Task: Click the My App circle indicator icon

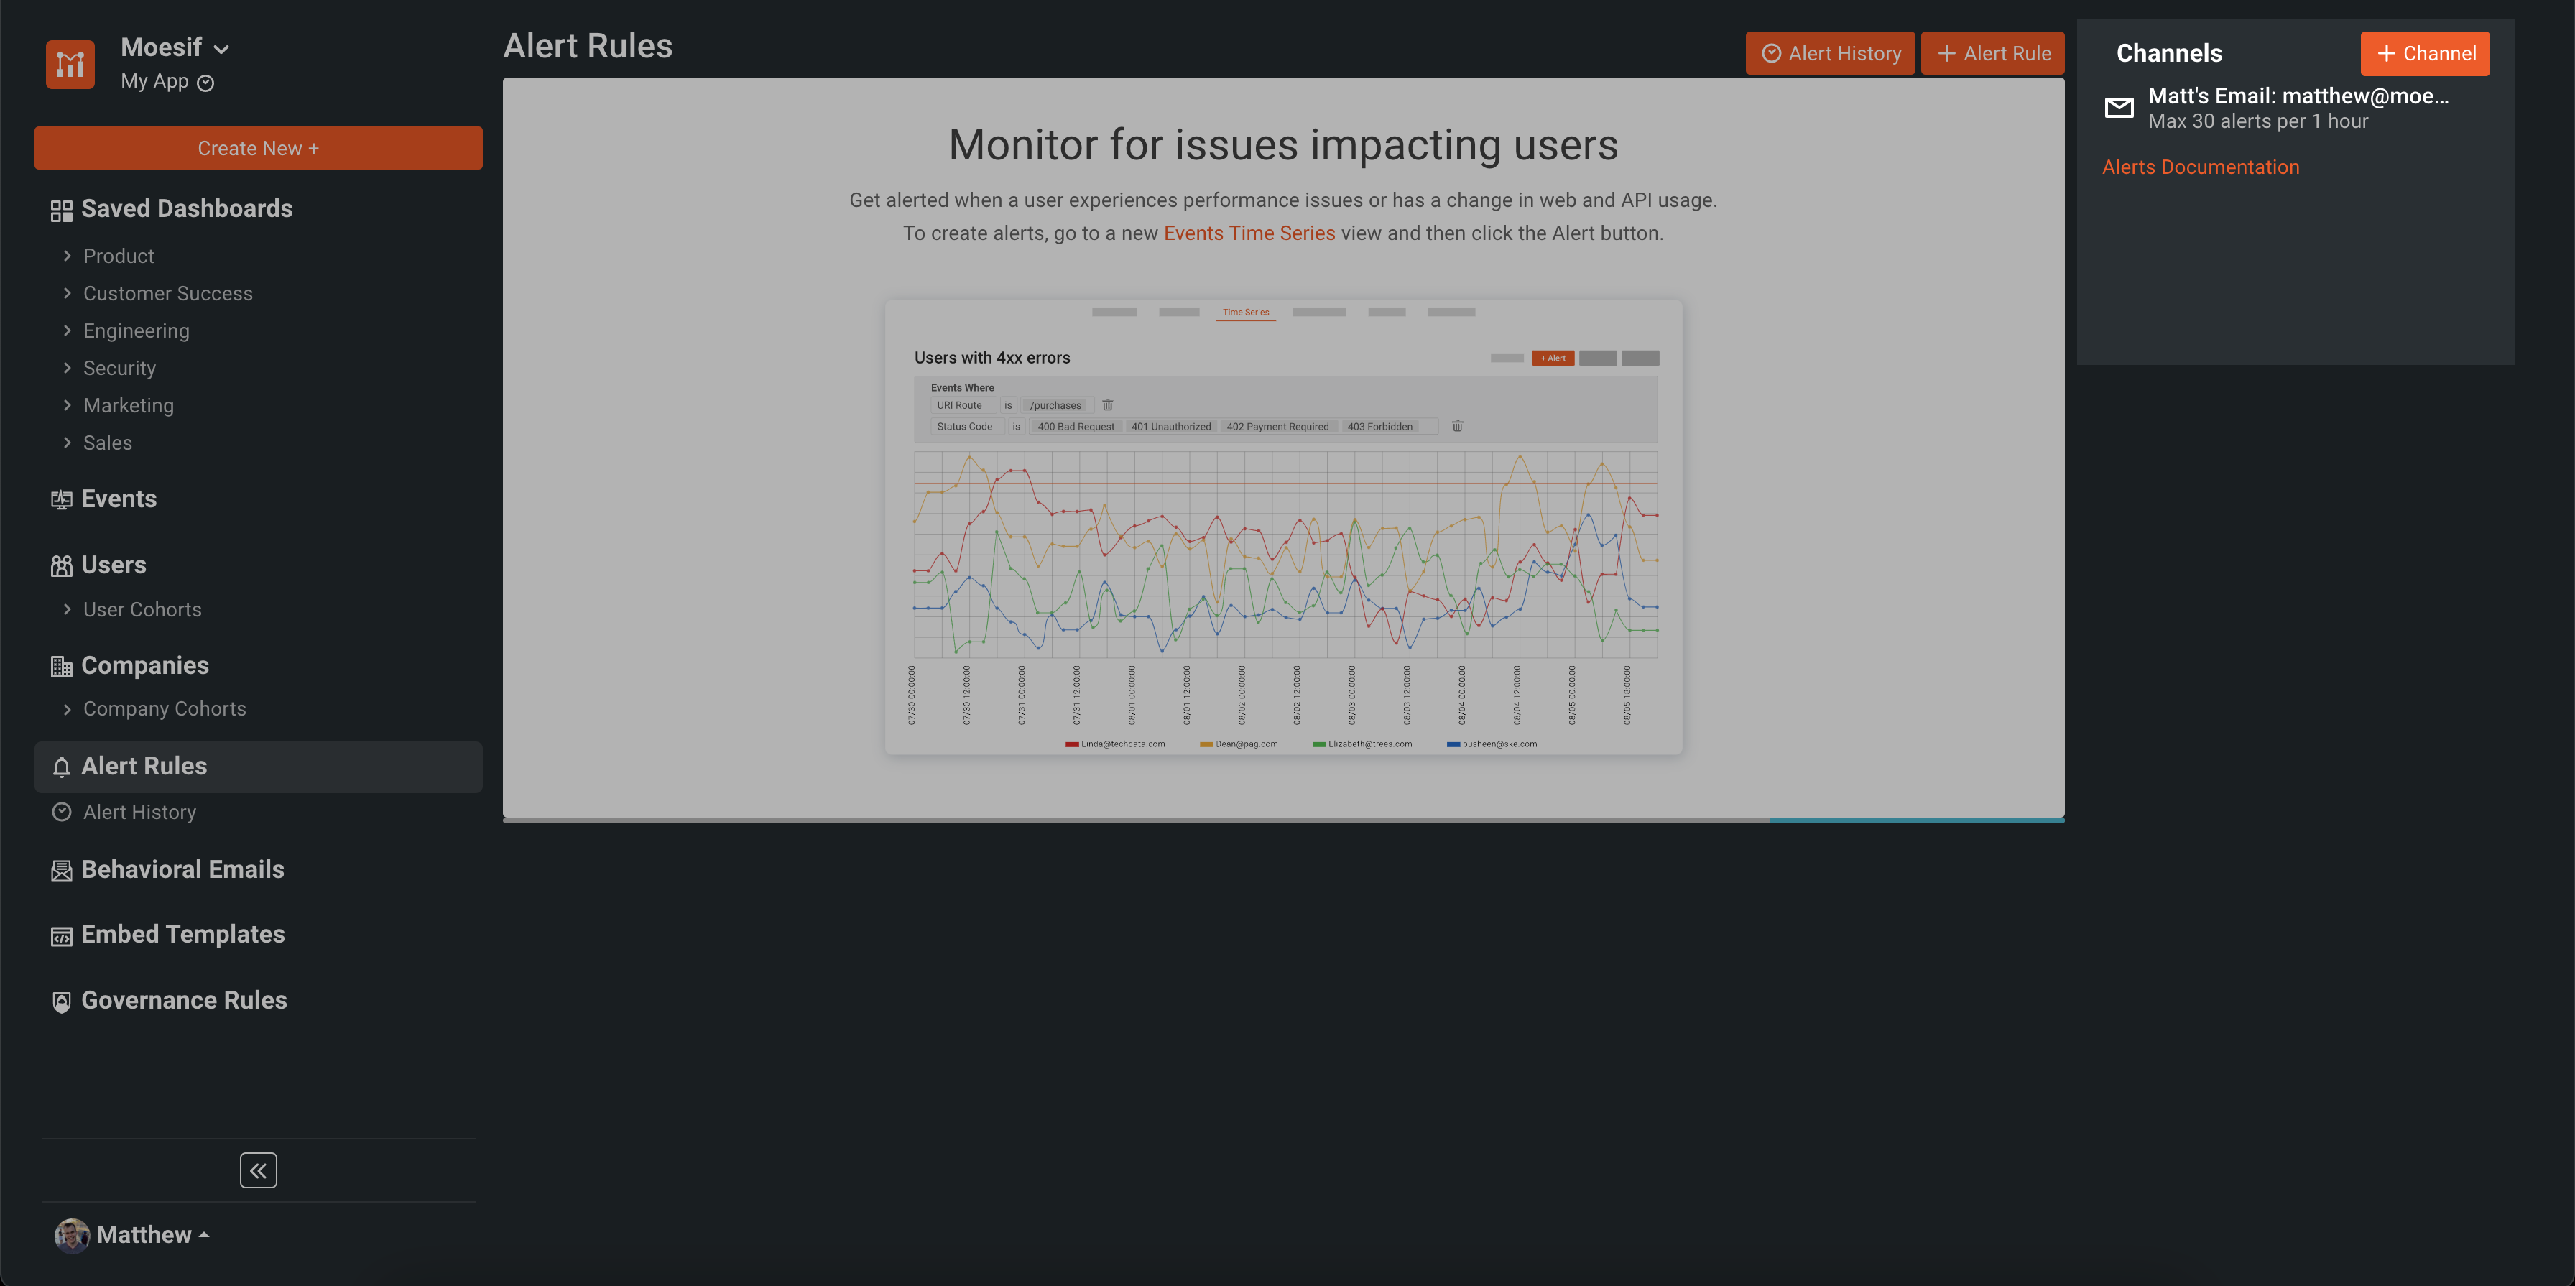Action: tap(206, 83)
